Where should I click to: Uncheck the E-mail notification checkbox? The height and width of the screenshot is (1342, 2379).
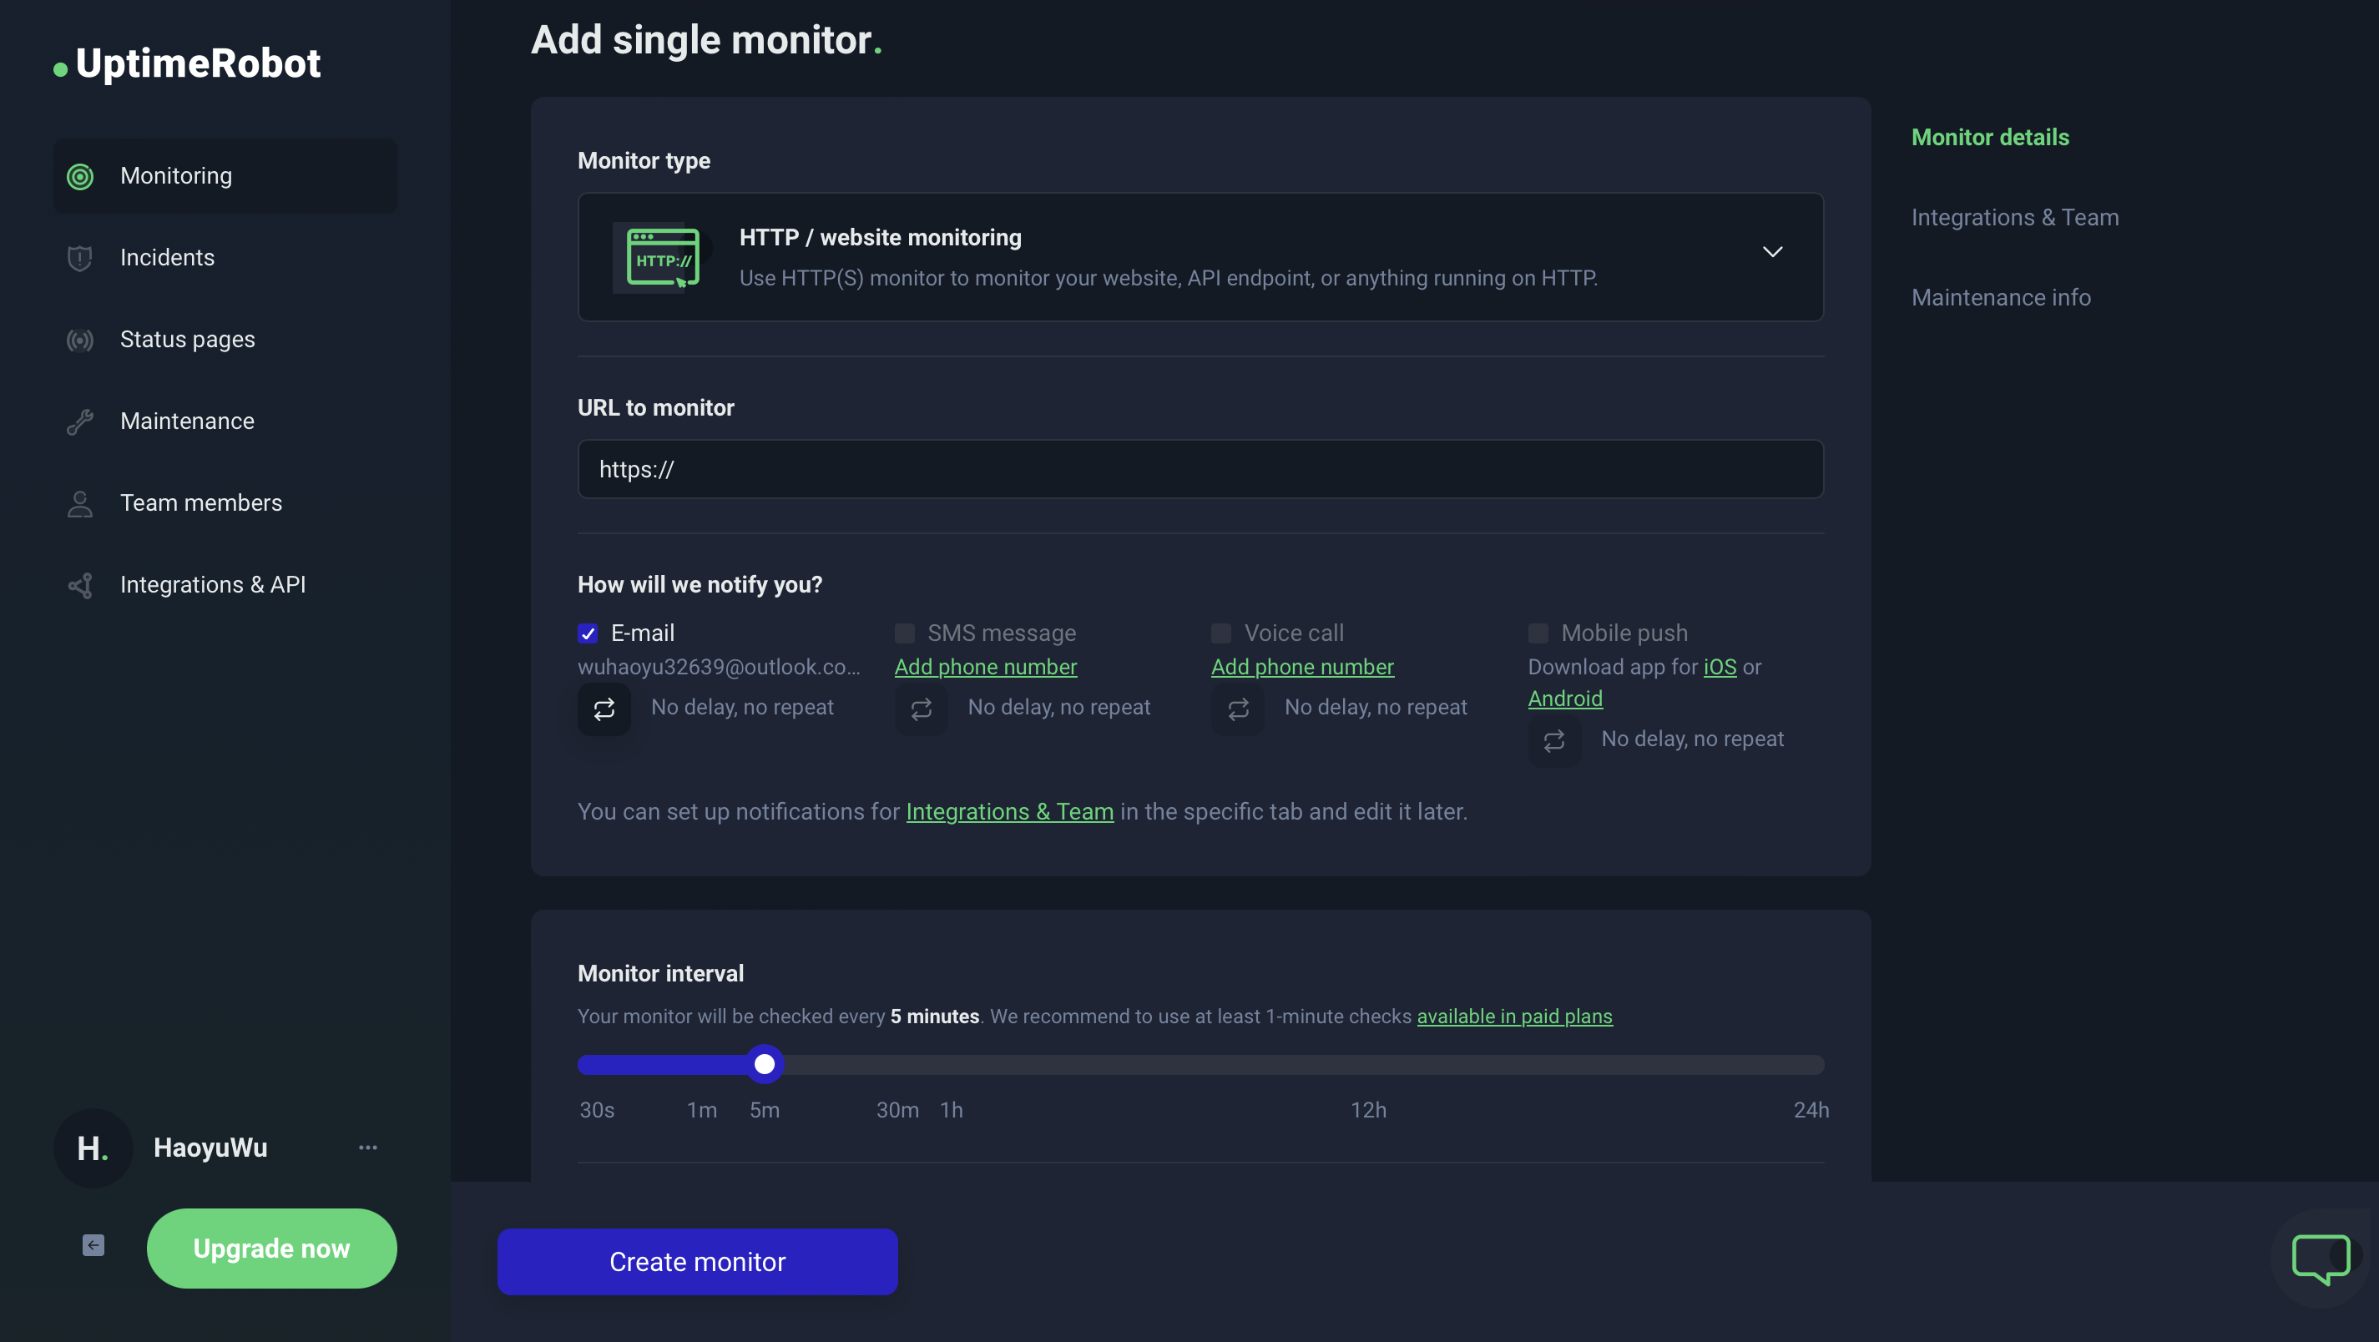pyautogui.click(x=588, y=633)
